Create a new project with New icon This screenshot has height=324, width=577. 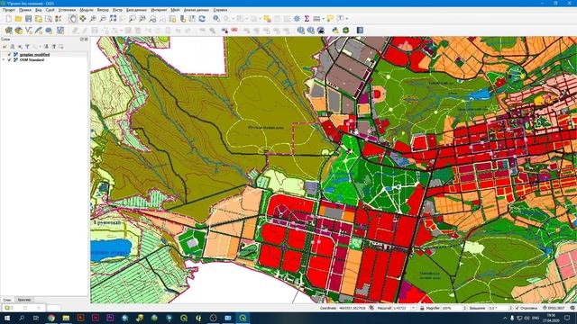8,19
